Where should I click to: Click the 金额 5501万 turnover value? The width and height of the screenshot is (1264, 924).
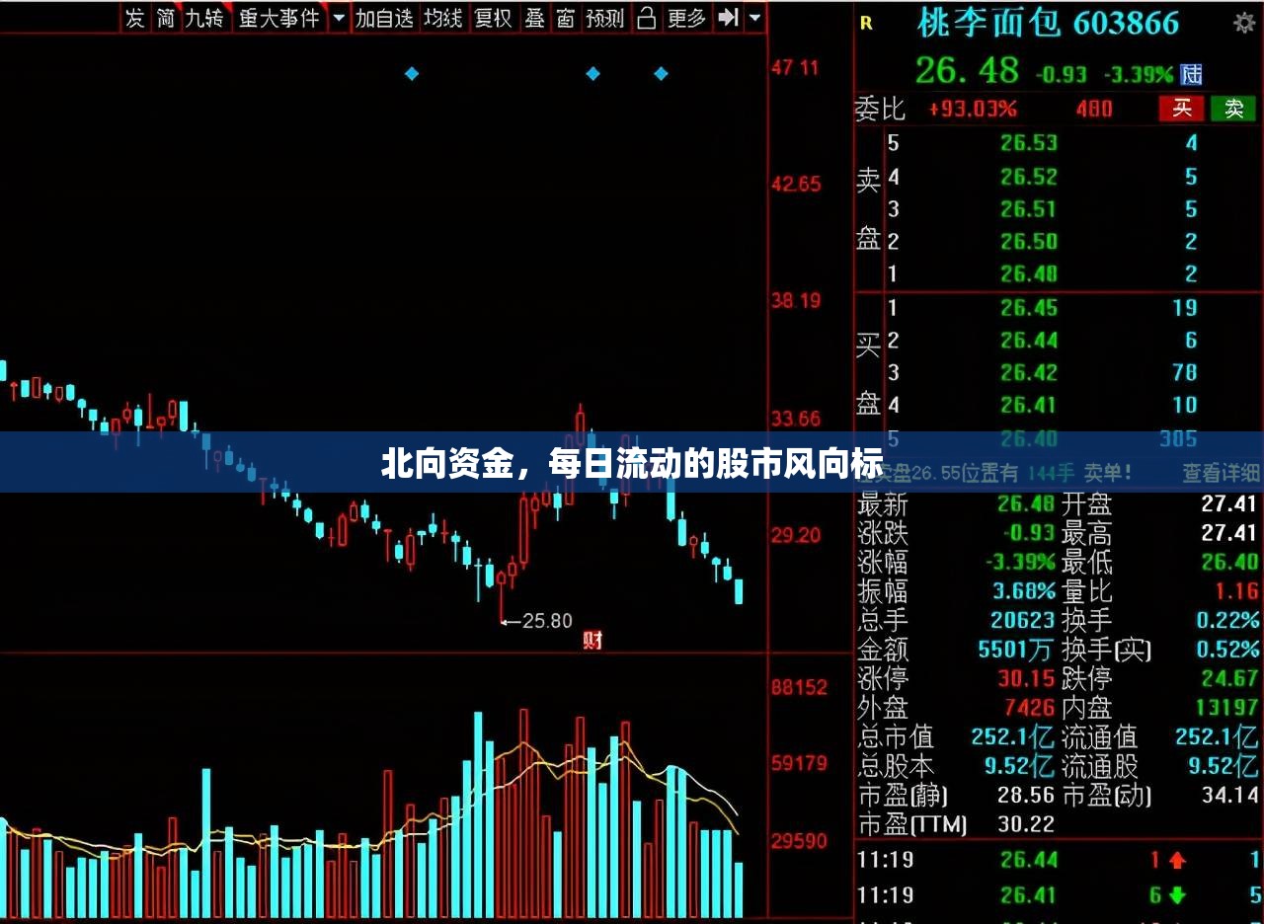pyautogui.click(x=1016, y=650)
